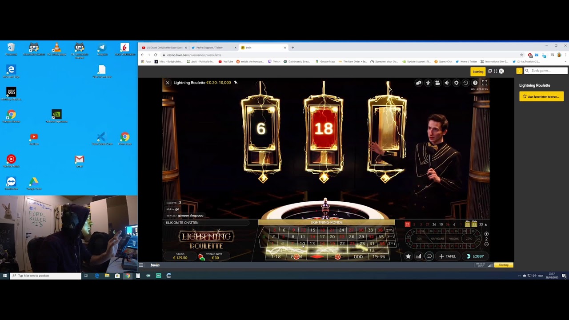The image size is (569, 320).
Task: Click the + TAFEL button
Action: (x=448, y=256)
